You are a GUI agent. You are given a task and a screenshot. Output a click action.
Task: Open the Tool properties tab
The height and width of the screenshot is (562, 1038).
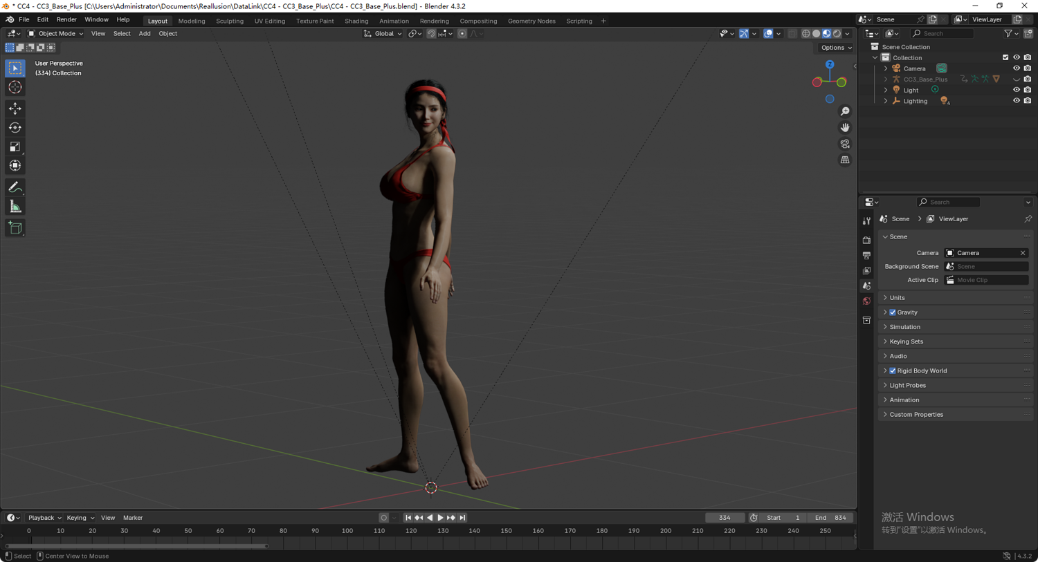(x=866, y=221)
